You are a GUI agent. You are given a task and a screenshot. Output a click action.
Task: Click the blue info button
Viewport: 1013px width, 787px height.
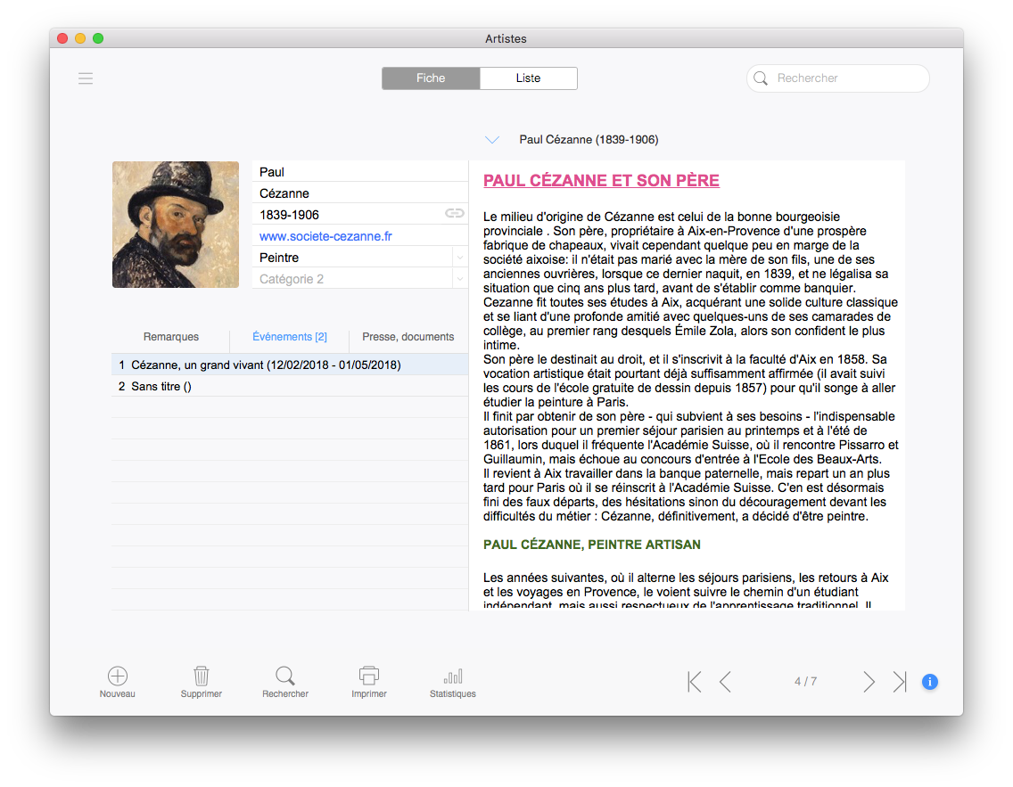[x=929, y=682]
